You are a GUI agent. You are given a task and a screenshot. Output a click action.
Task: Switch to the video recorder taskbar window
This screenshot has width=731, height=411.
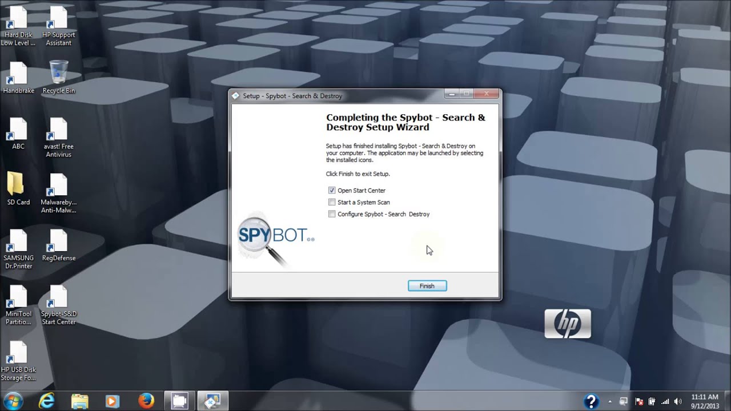(x=179, y=401)
